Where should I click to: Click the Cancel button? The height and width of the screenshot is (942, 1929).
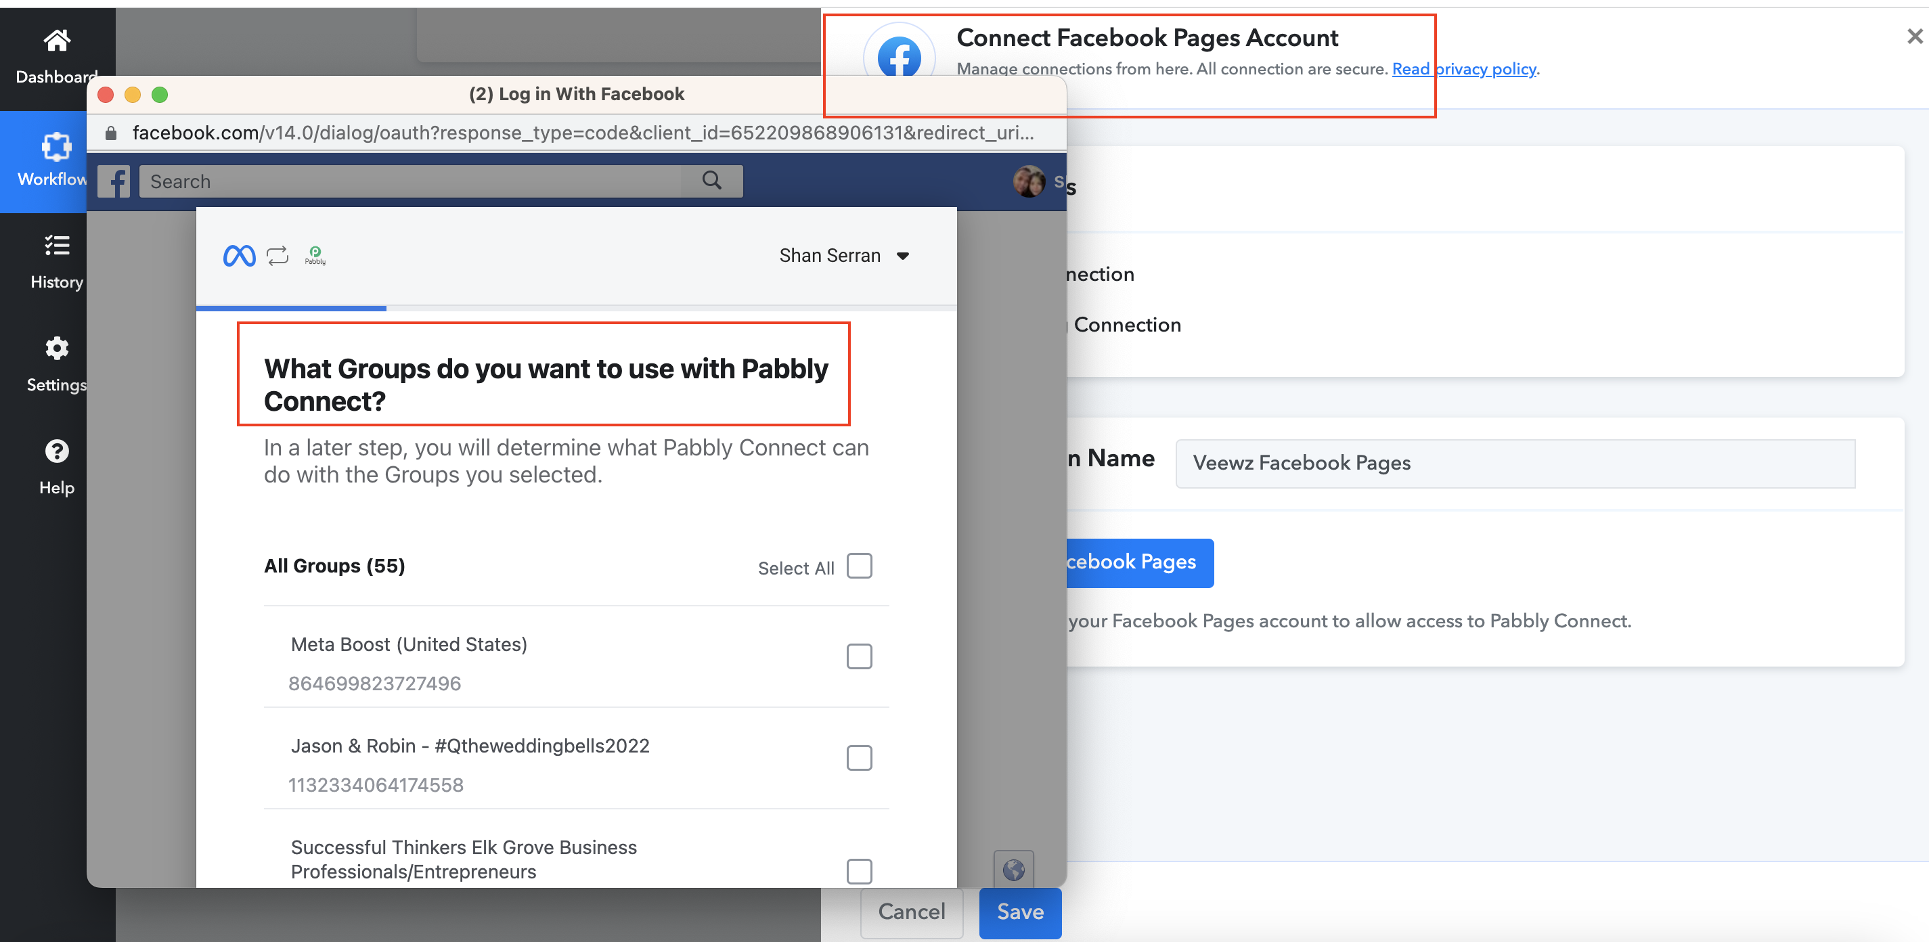[x=911, y=912]
